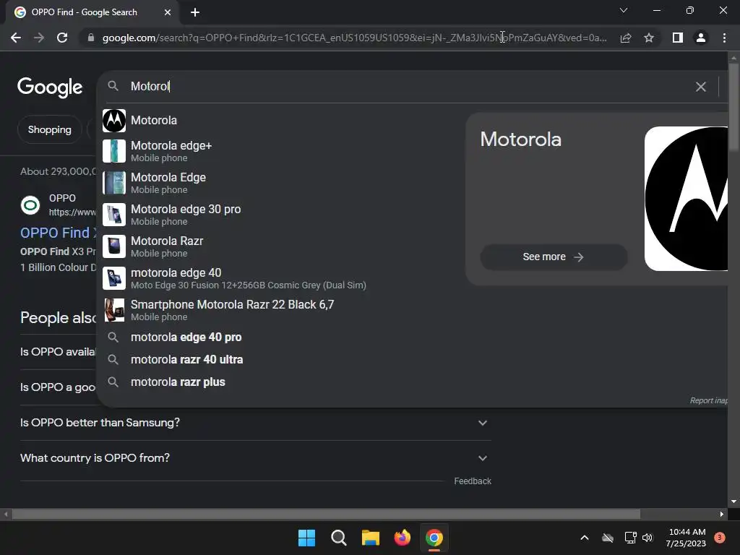This screenshot has height=555, width=740.
Task: Clear the search box text
Action: coord(701,87)
